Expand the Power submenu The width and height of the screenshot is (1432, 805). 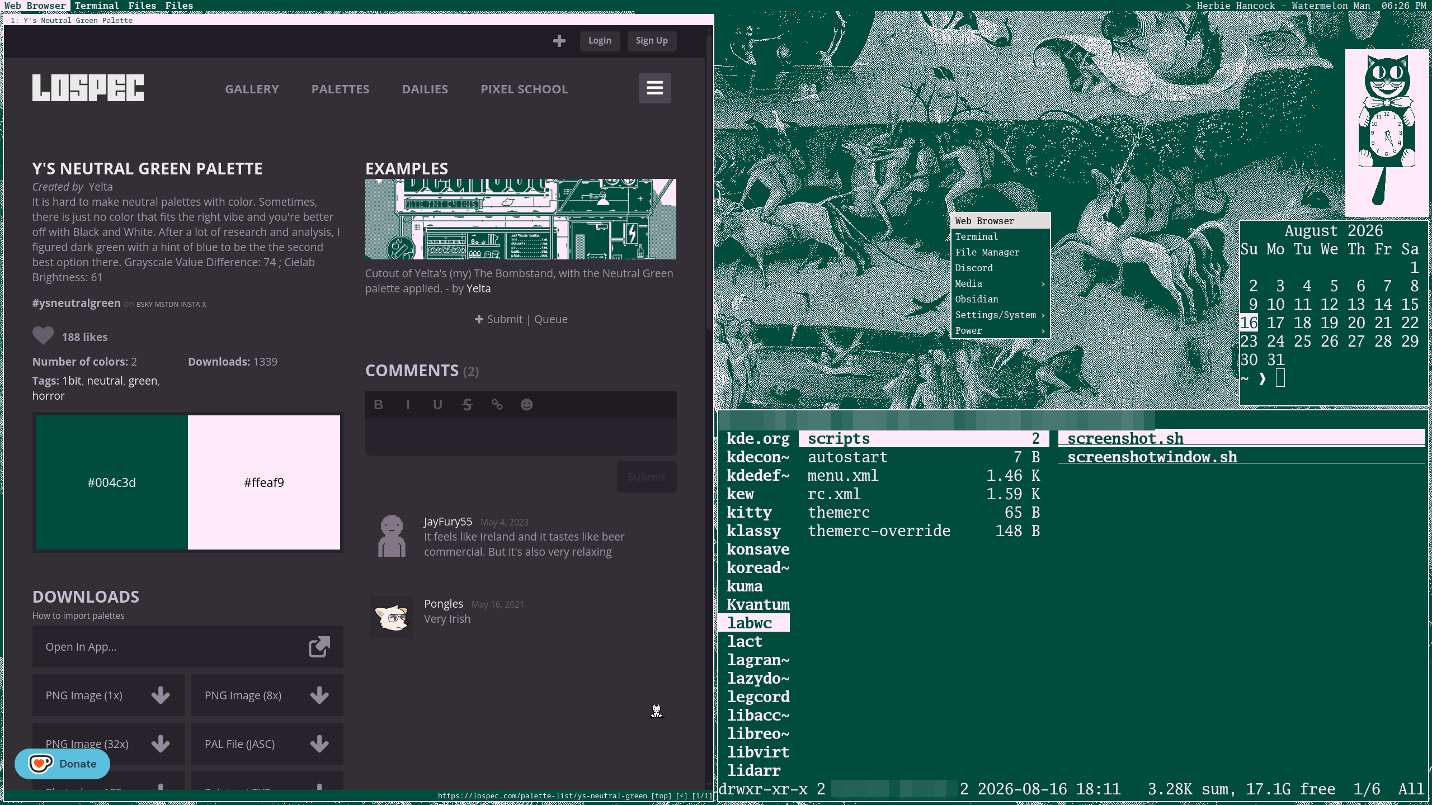click(x=1000, y=331)
